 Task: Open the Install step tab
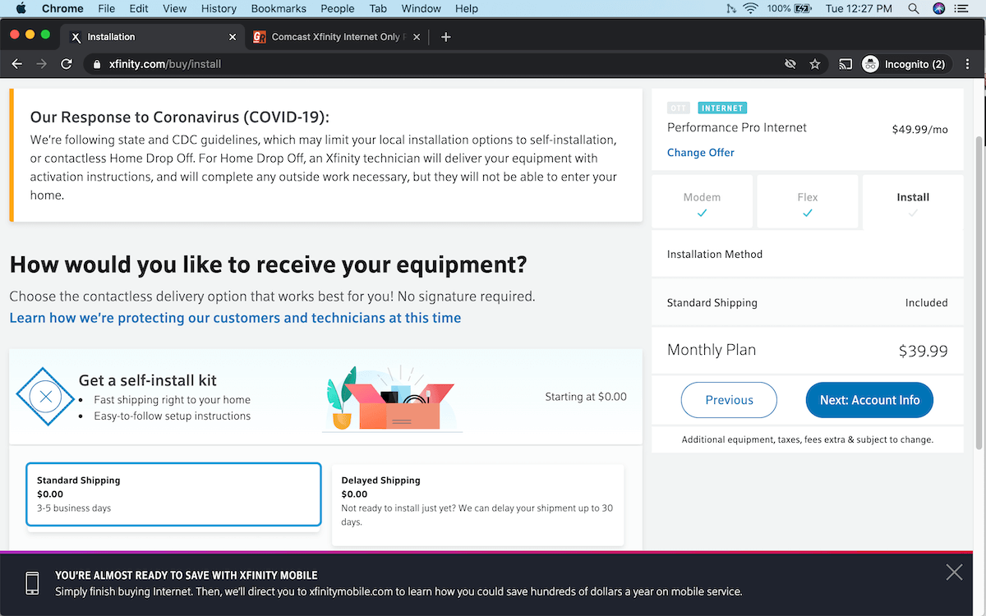pos(913,201)
